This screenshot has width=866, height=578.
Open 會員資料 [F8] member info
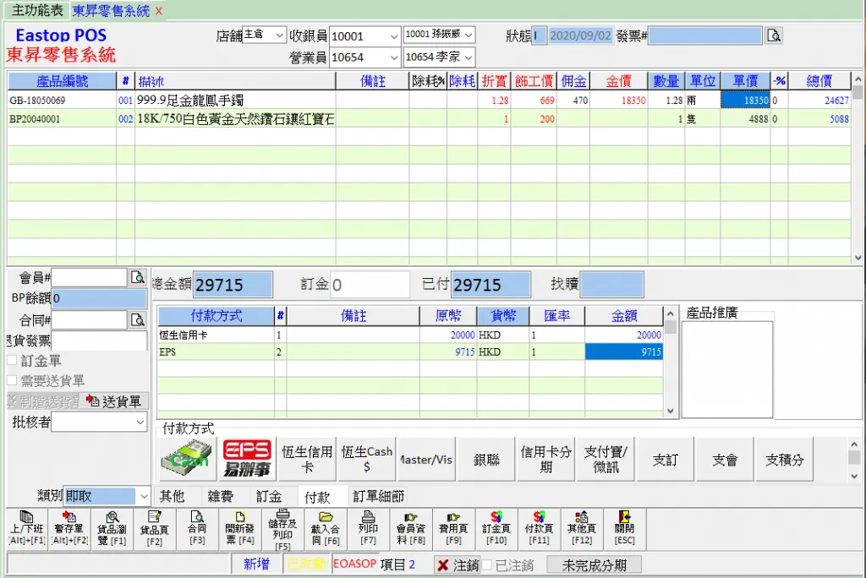[x=410, y=528]
